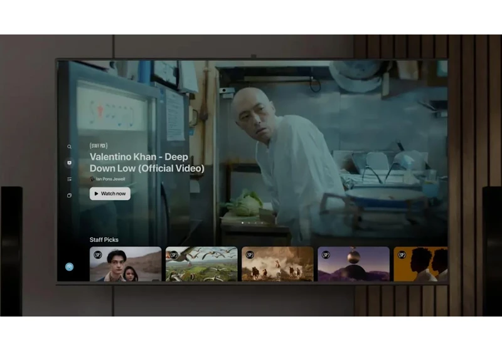502x351 pixels.
Task: Select the highlighted home video icon in sidebar
Action: click(x=69, y=163)
